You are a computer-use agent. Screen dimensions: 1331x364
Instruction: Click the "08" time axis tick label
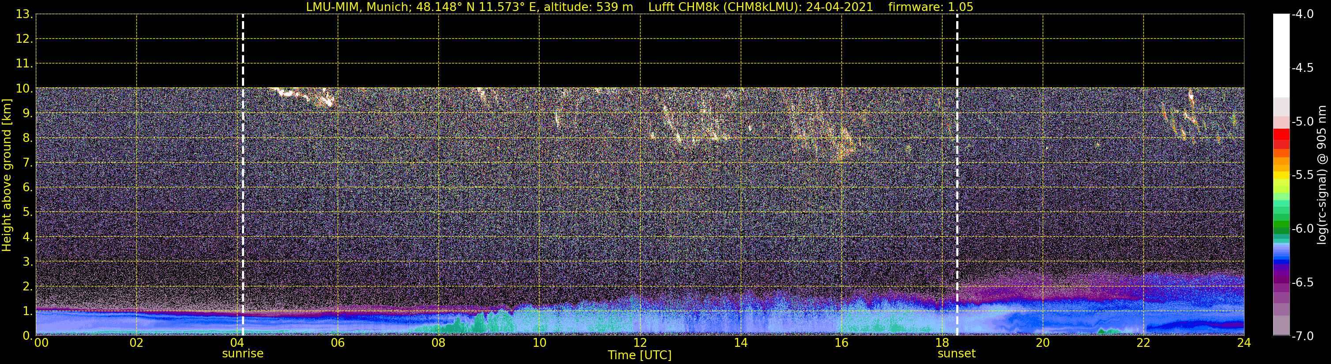439,343
